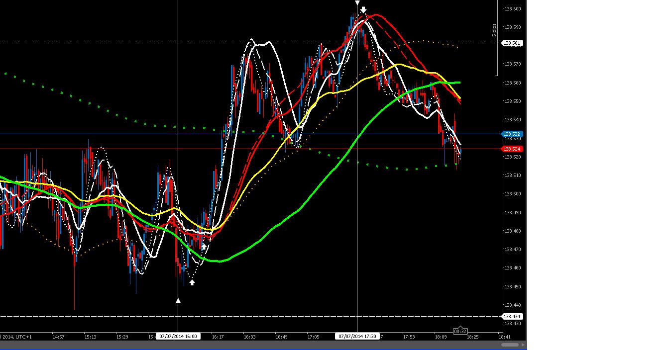Click the upper white up-arrow signal marker
This screenshot has width=670, height=350.
click(x=204, y=246)
